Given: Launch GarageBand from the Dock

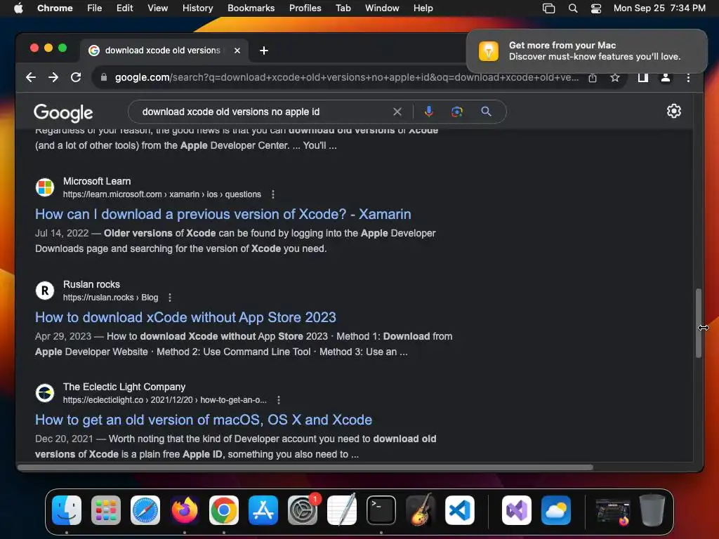Looking at the screenshot, I should coord(420,510).
